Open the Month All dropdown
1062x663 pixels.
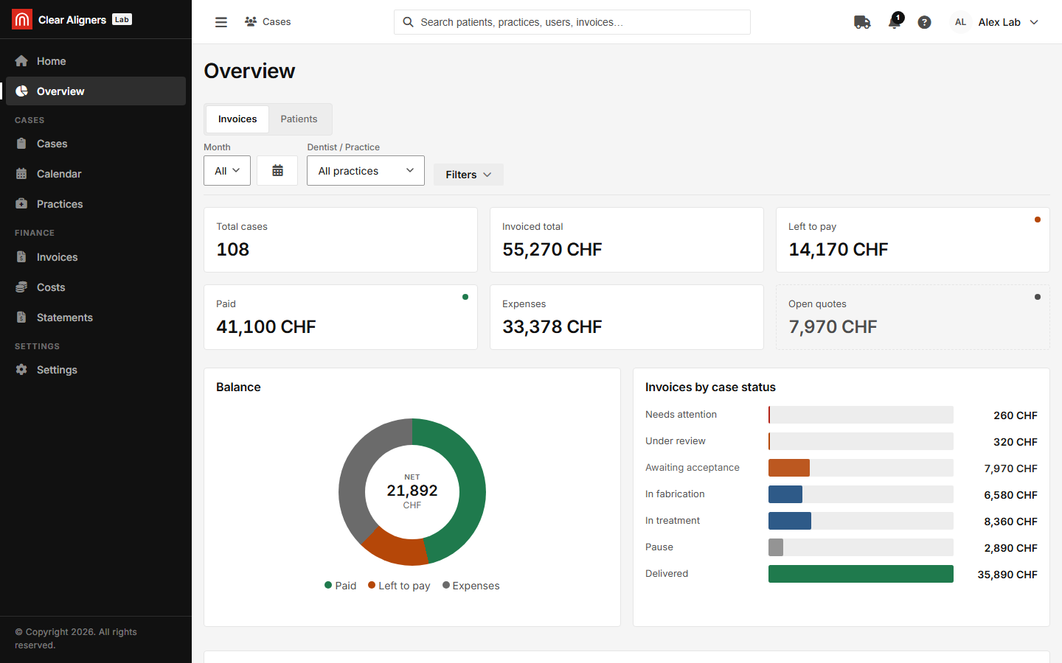pyautogui.click(x=227, y=170)
